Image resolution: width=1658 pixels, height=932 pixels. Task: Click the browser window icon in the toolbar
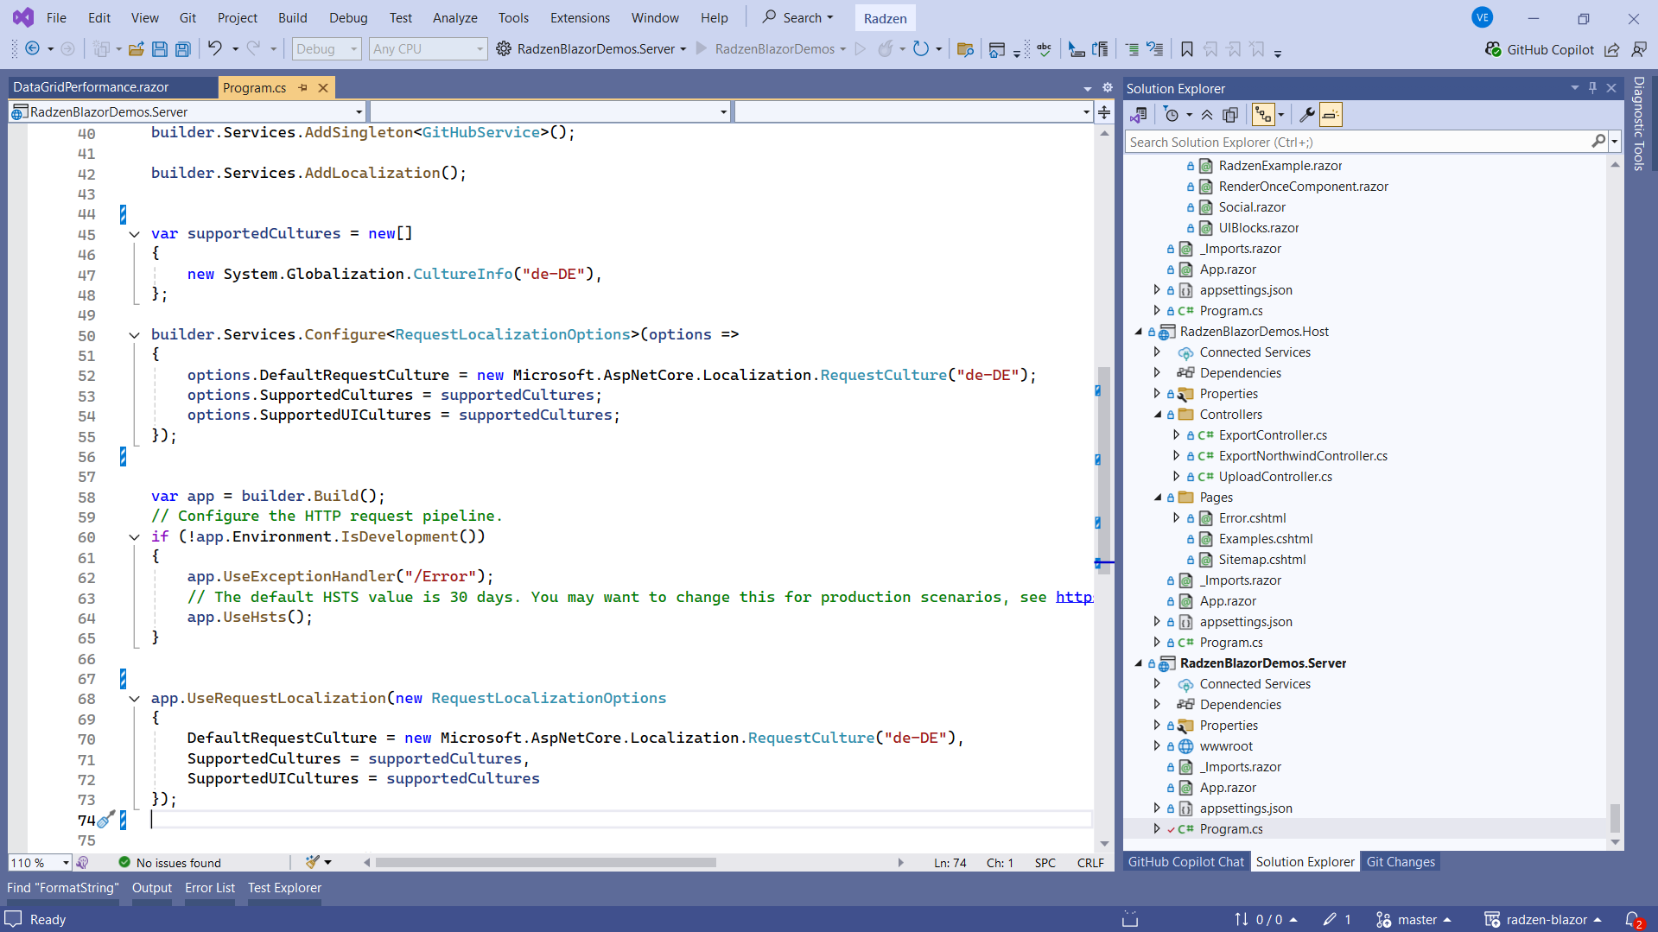[x=996, y=49]
